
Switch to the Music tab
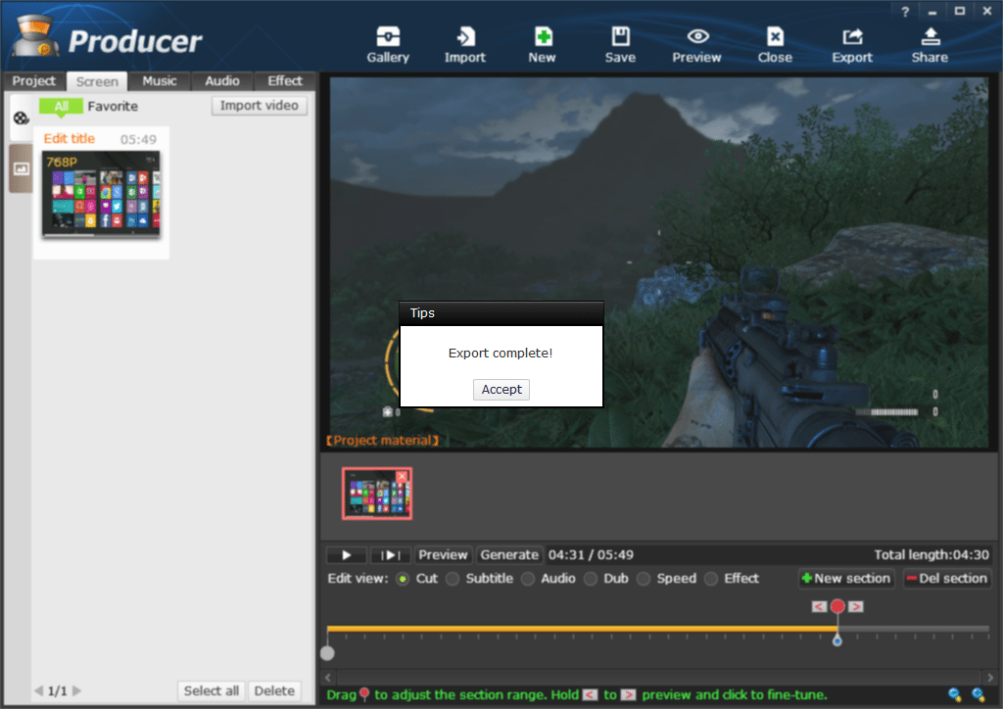tap(160, 81)
